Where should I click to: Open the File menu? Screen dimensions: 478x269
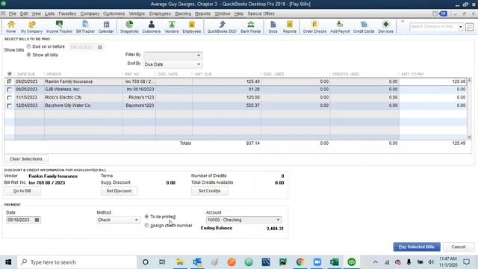(12, 13)
